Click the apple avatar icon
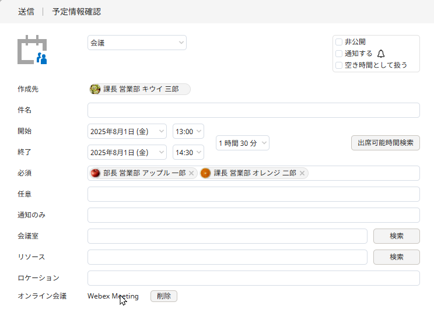The height and width of the screenshot is (309, 434). [x=95, y=173]
